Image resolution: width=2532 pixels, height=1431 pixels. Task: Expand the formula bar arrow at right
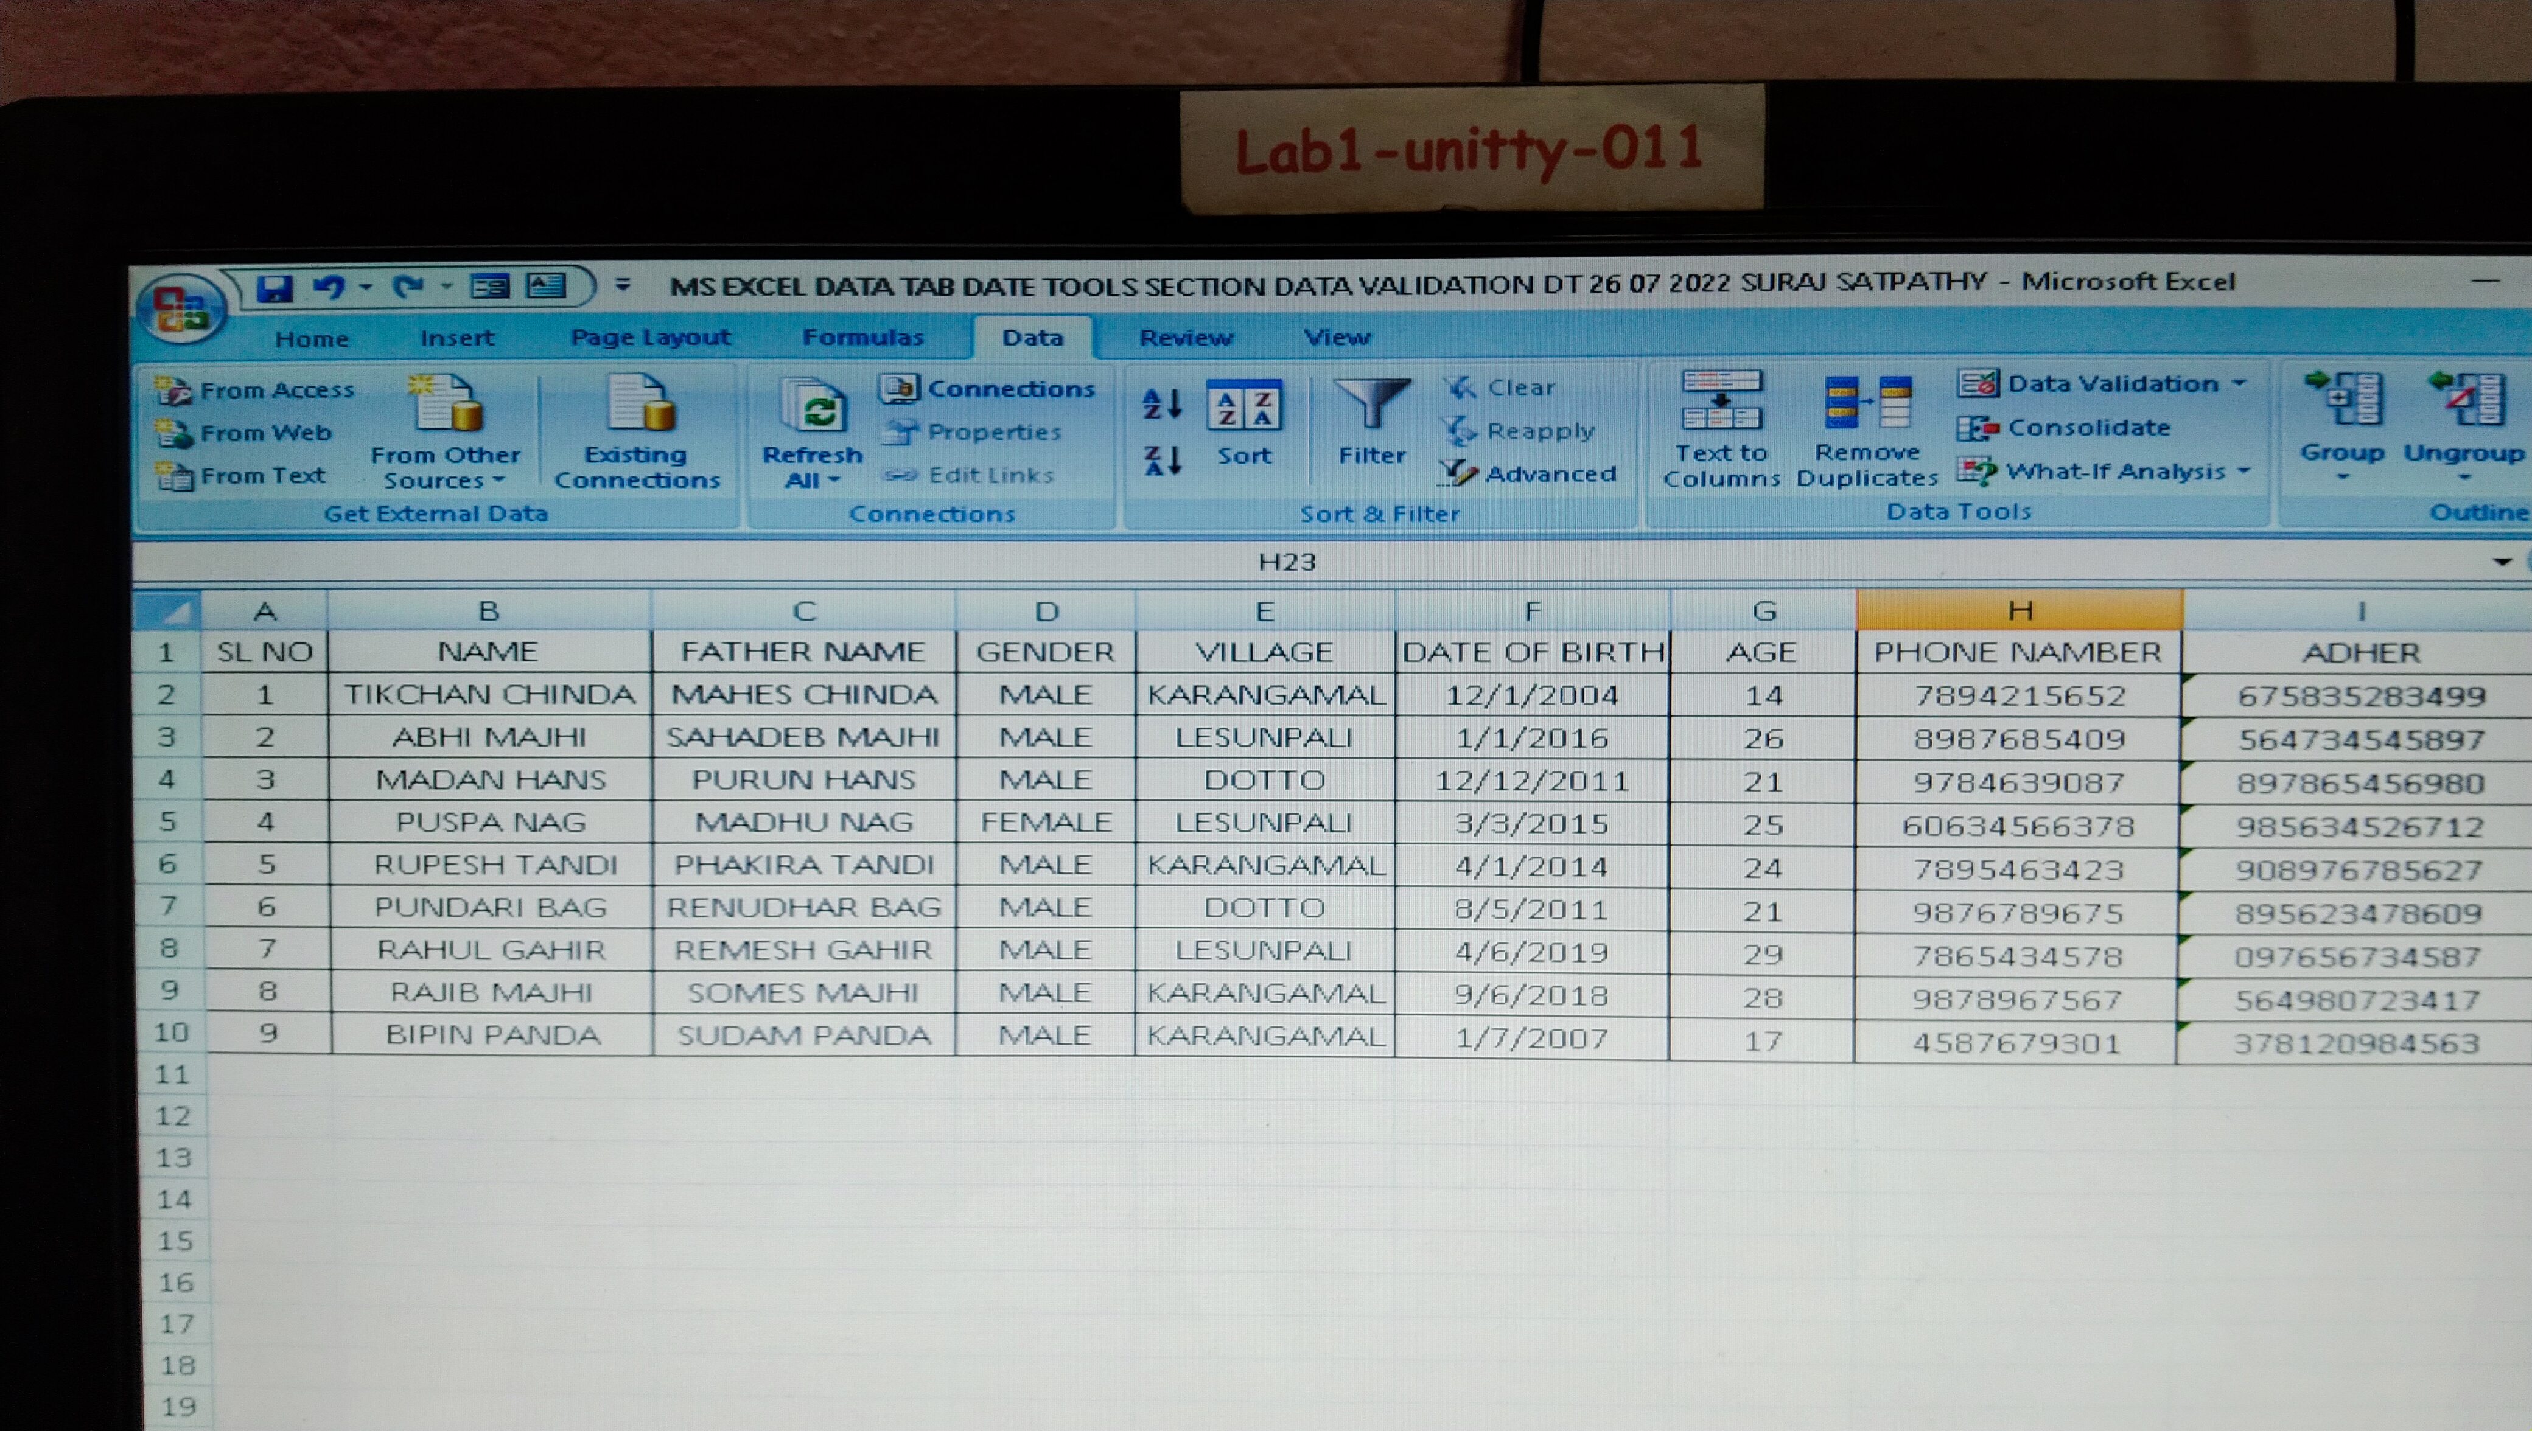(x=2502, y=562)
